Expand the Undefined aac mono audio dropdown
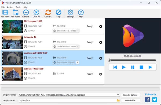The width and height of the screenshot is (161, 105). [78, 47]
